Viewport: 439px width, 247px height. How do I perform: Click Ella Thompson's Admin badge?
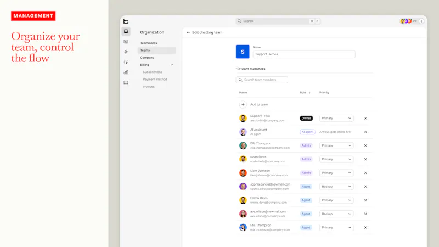pos(306,145)
